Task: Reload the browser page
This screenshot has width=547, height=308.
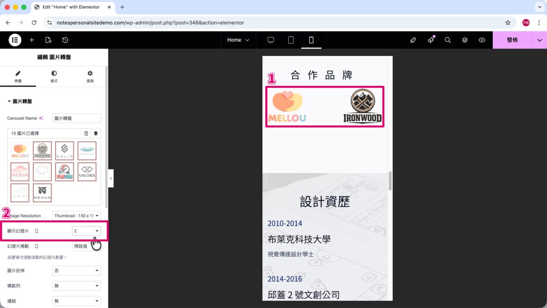Action: point(34,23)
